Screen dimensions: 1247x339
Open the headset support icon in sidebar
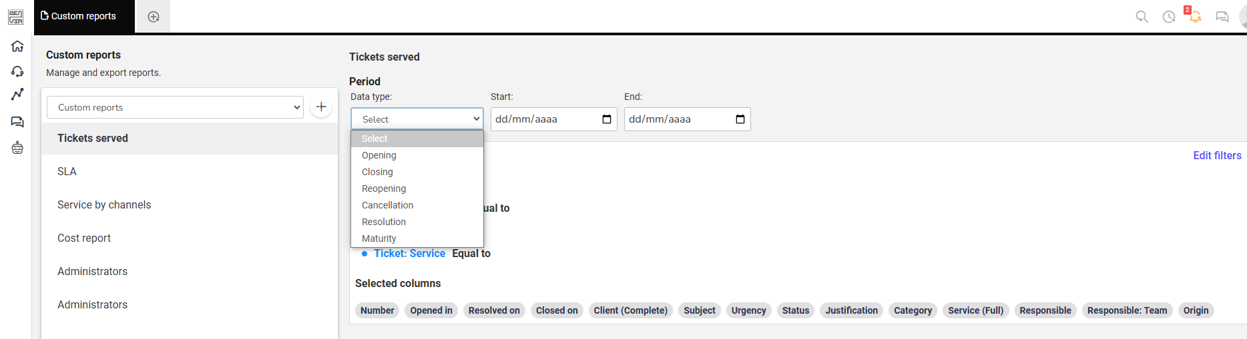point(17,71)
